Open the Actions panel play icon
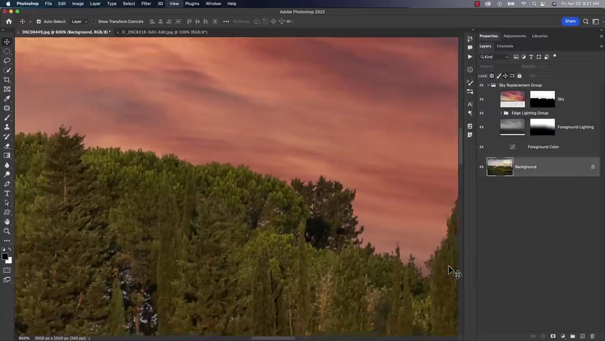This screenshot has height=341, width=605. 470,57
